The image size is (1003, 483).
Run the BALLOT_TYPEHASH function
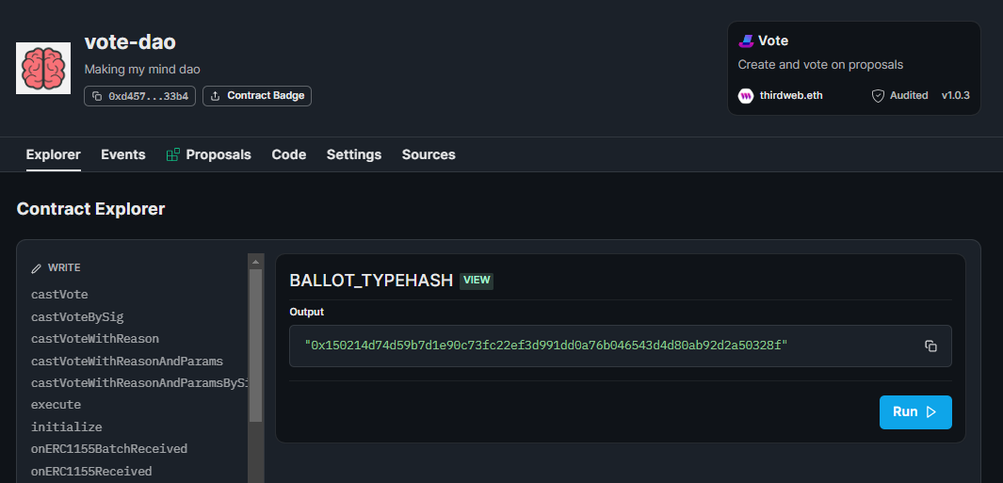pyautogui.click(x=915, y=412)
